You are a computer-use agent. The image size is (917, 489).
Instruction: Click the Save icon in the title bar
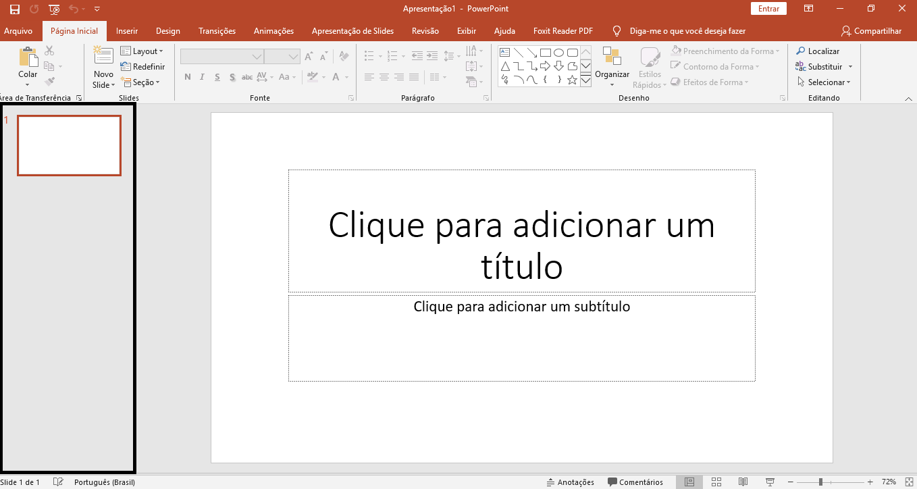pyautogui.click(x=14, y=9)
